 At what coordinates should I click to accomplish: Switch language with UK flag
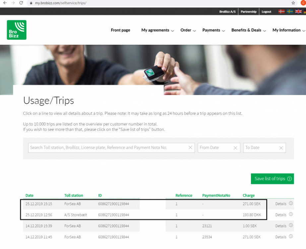click(298, 12)
